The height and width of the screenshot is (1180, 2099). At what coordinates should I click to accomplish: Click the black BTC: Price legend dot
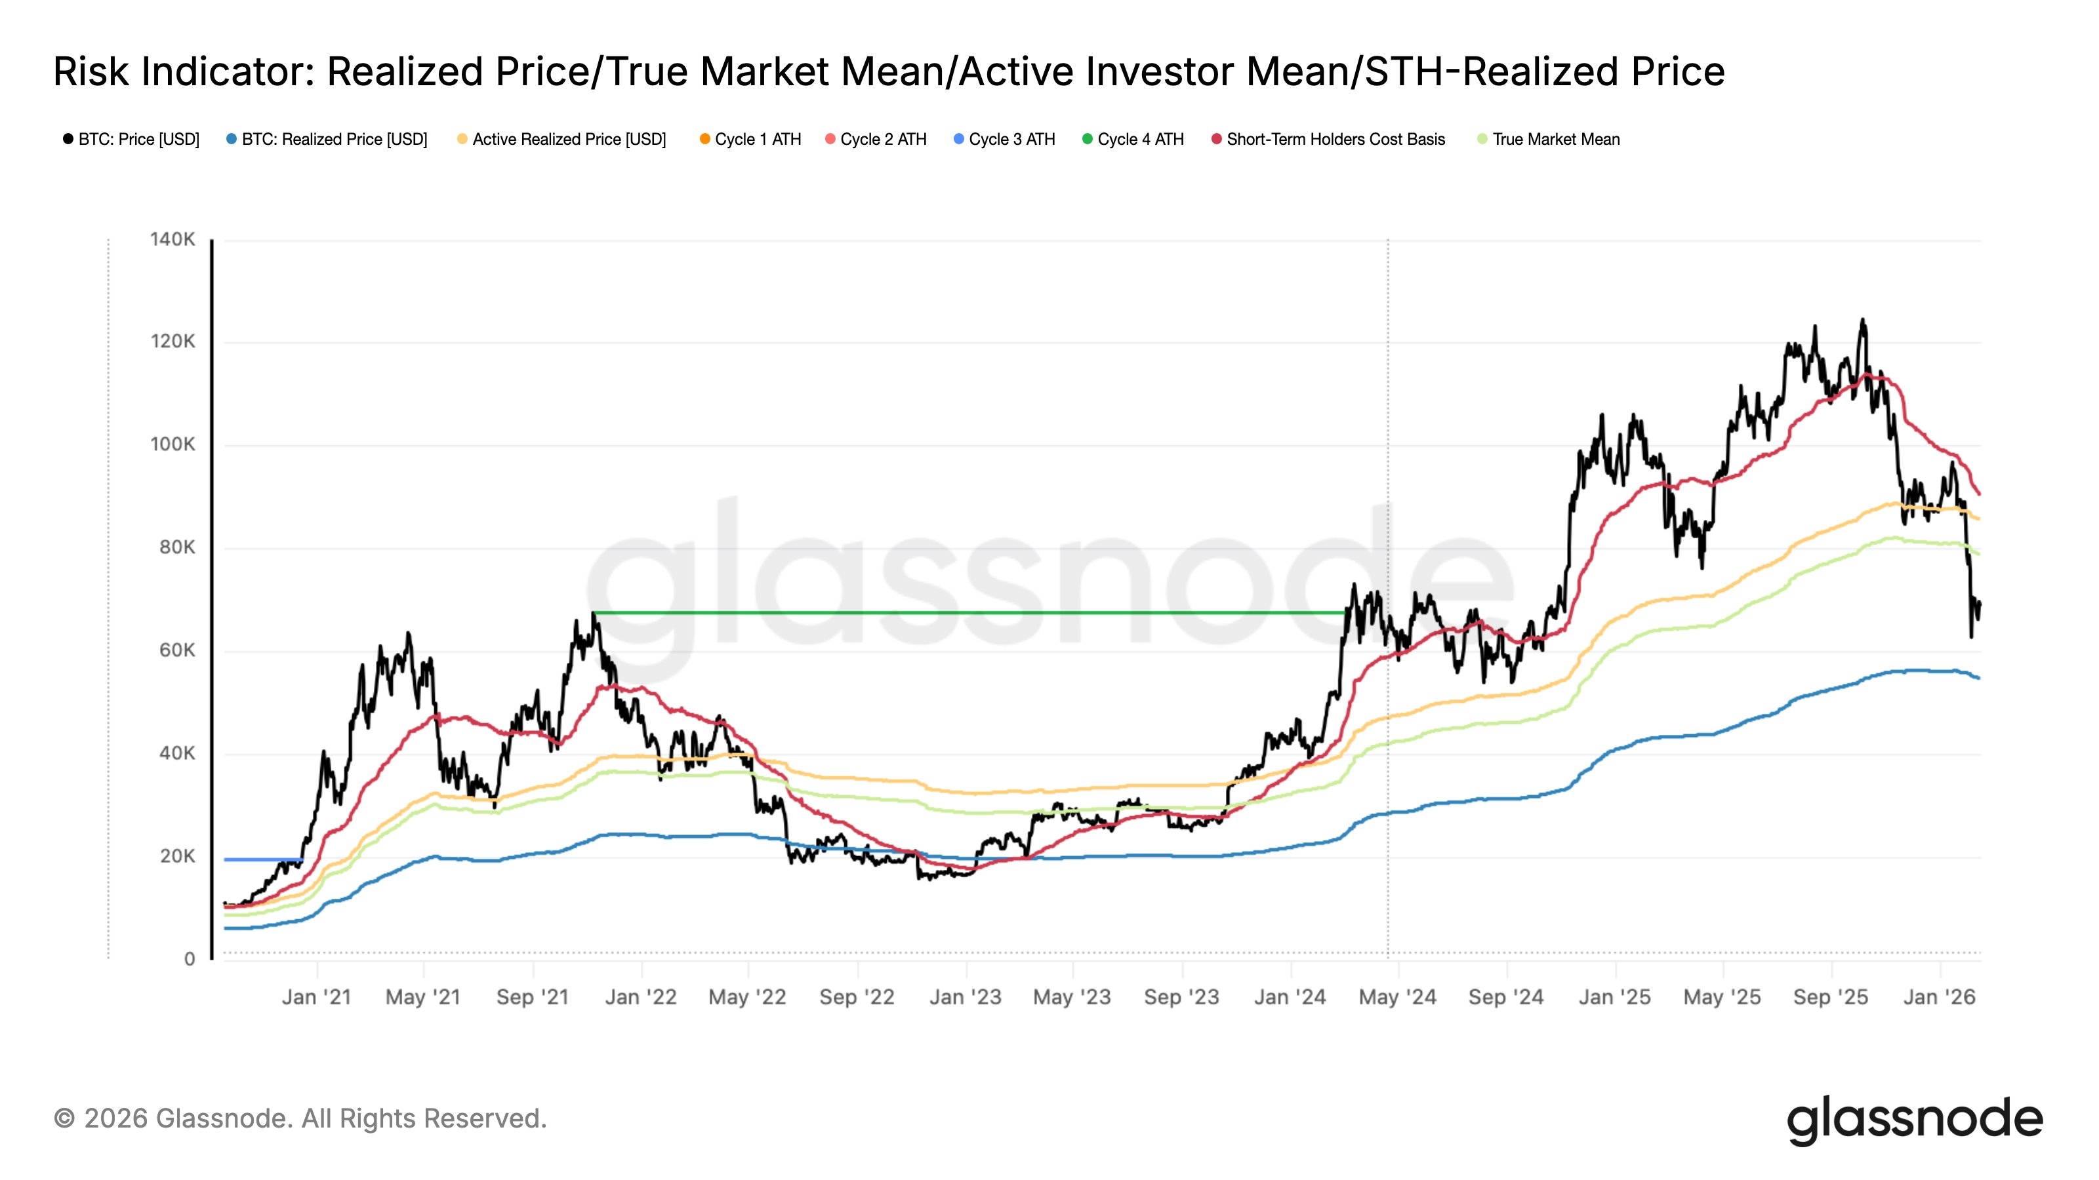pyautogui.click(x=68, y=139)
